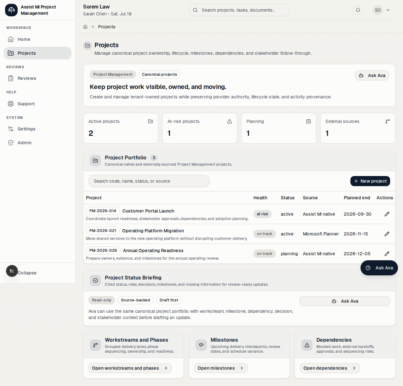
Task: Click the Planning calendar clock icon
Action: click(x=309, y=121)
